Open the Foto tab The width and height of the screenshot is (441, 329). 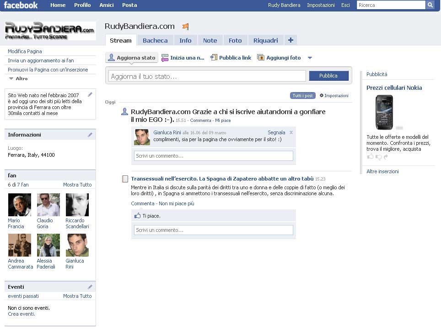[235, 40]
